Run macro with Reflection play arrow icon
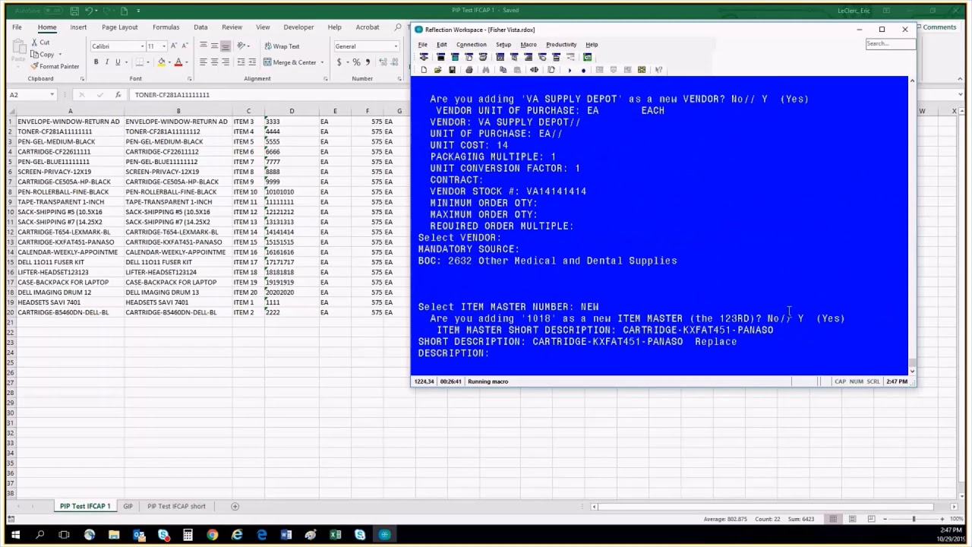This screenshot has height=547, width=972. click(570, 70)
